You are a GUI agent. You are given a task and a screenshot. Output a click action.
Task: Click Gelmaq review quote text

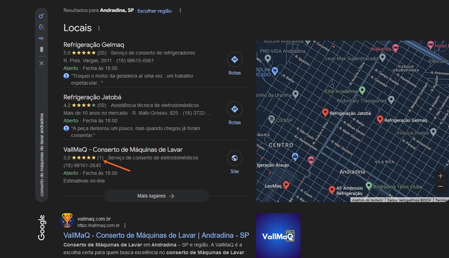pos(132,79)
